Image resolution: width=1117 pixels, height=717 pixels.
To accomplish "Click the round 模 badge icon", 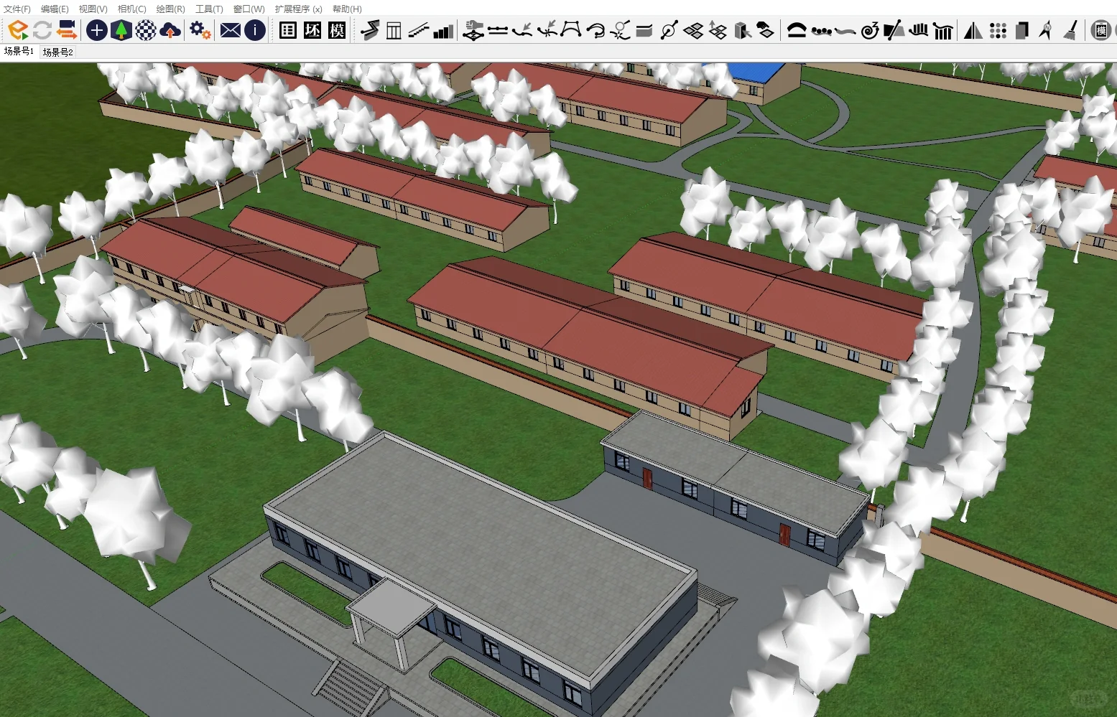I will pyautogui.click(x=1101, y=30).
